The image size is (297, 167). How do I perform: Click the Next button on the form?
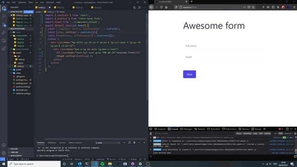click(189, 74)
